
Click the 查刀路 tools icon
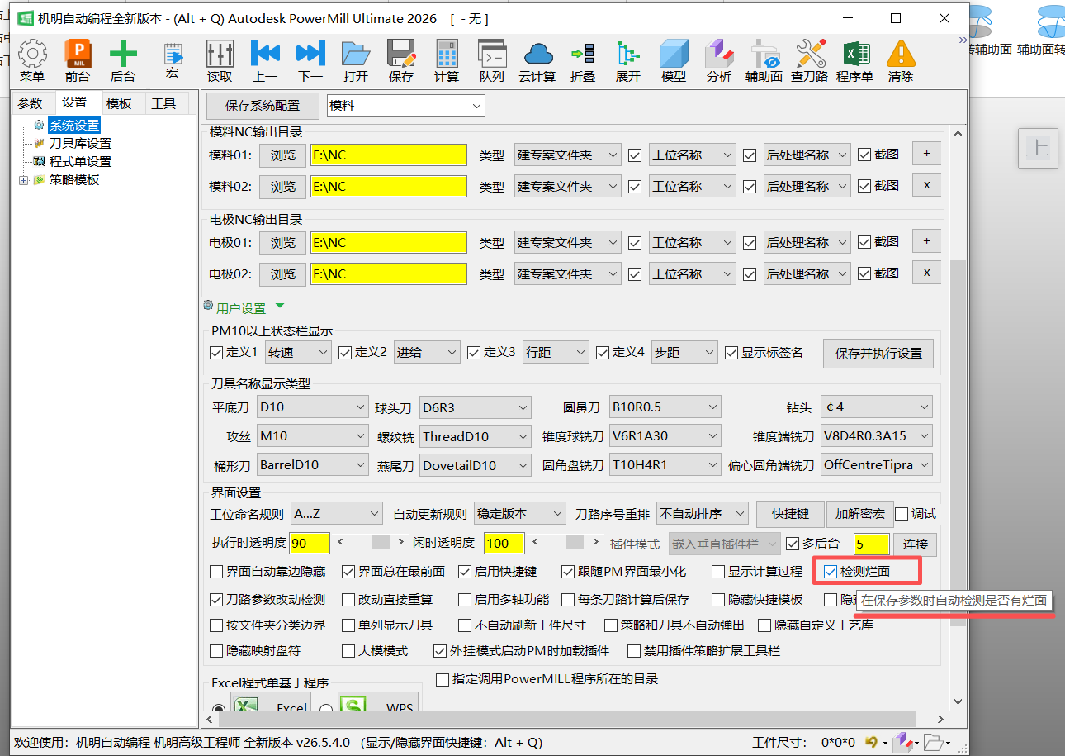tap(810, 60)
